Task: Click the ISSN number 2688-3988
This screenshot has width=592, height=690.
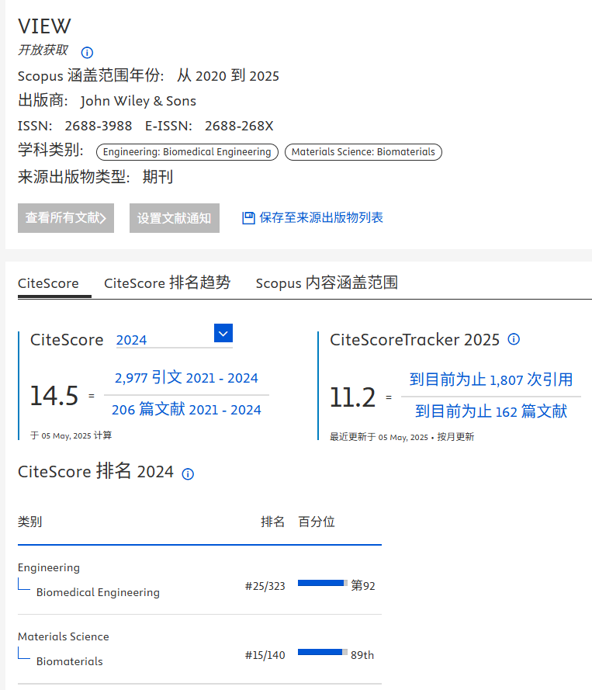Action: point(99,127)
